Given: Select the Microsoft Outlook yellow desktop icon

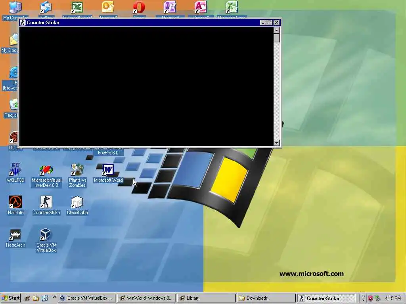Looking at the screenshot, I should 108,7.
